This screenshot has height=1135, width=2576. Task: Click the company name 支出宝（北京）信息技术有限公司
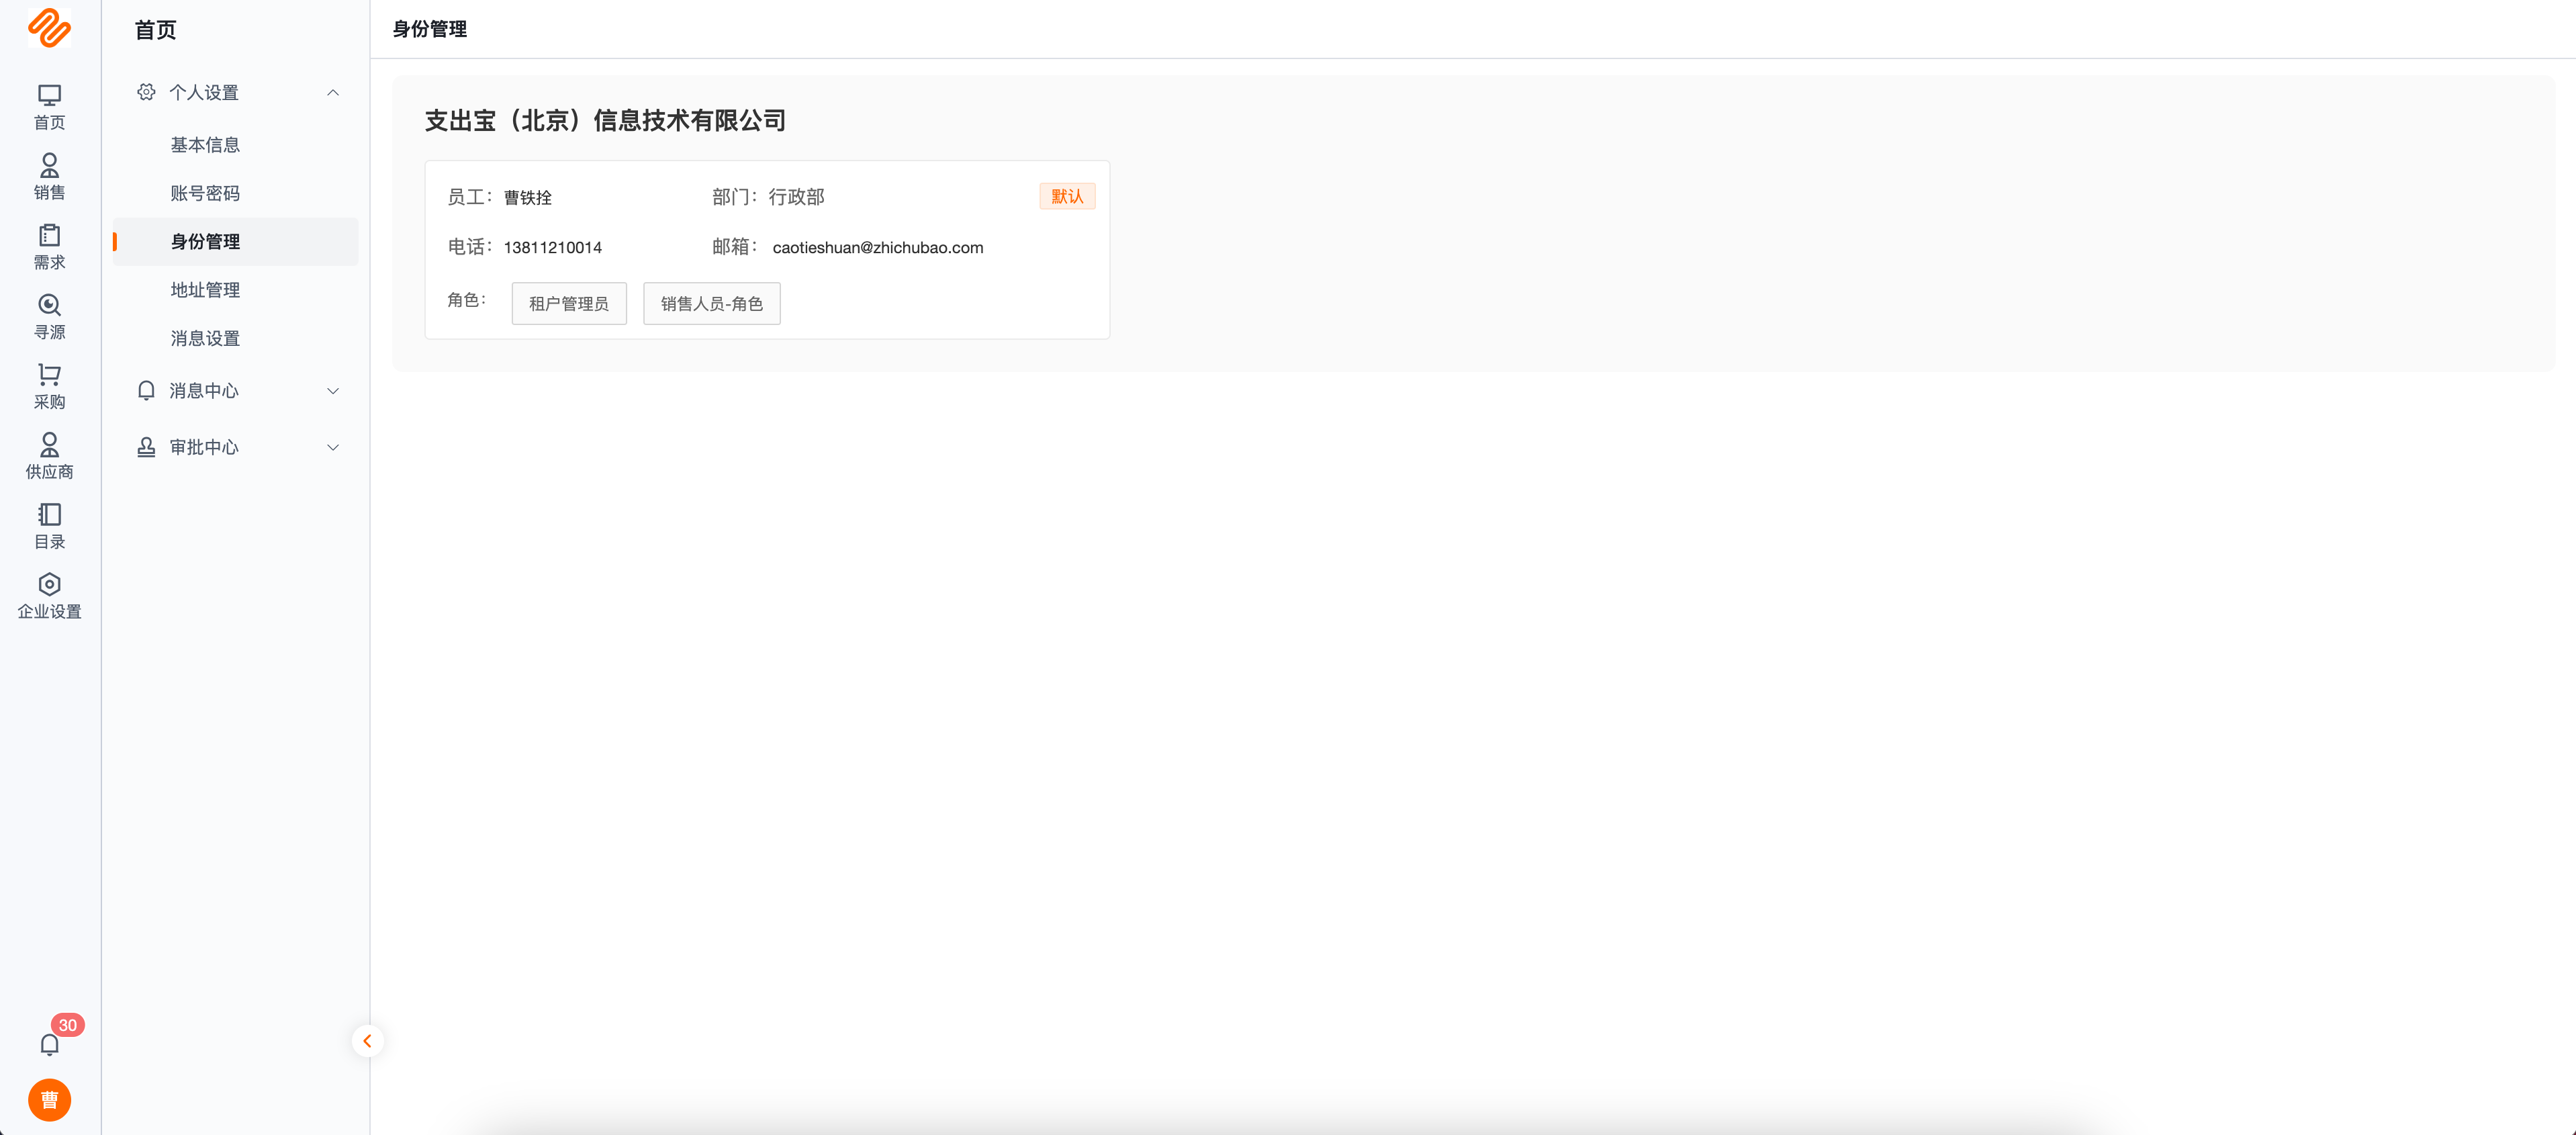point(605,121)
